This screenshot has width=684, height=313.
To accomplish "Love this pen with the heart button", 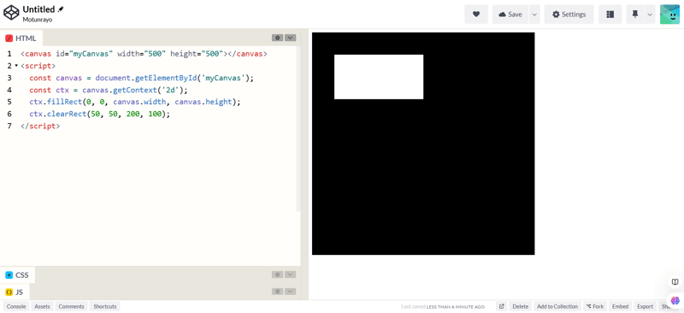I will pyautogui.click(x=476, y=15).
